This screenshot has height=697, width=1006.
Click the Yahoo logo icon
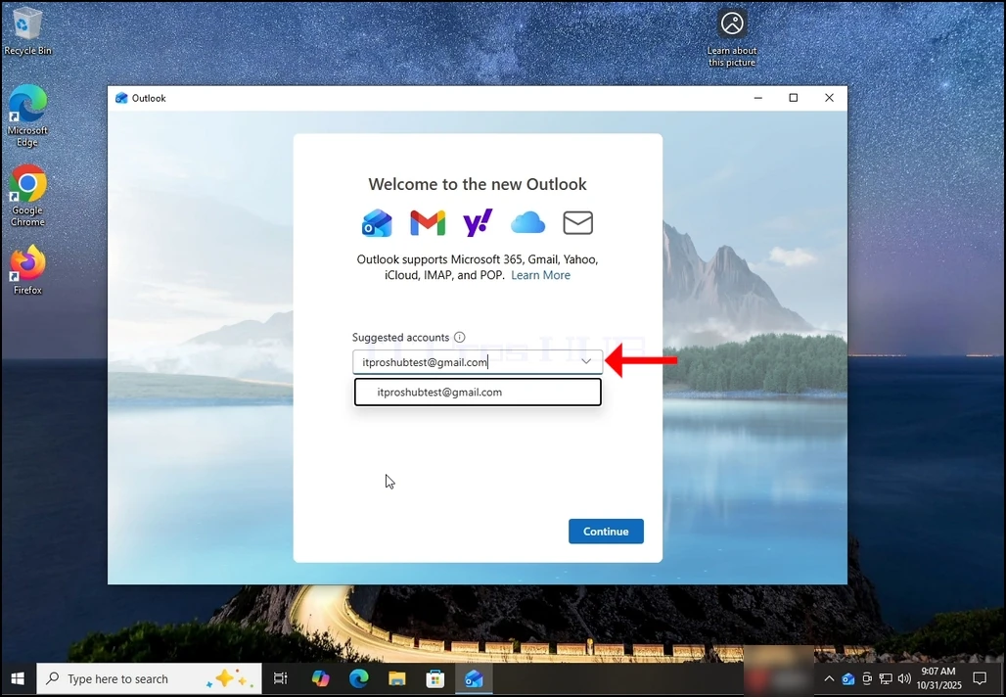(x=478, y=222)
